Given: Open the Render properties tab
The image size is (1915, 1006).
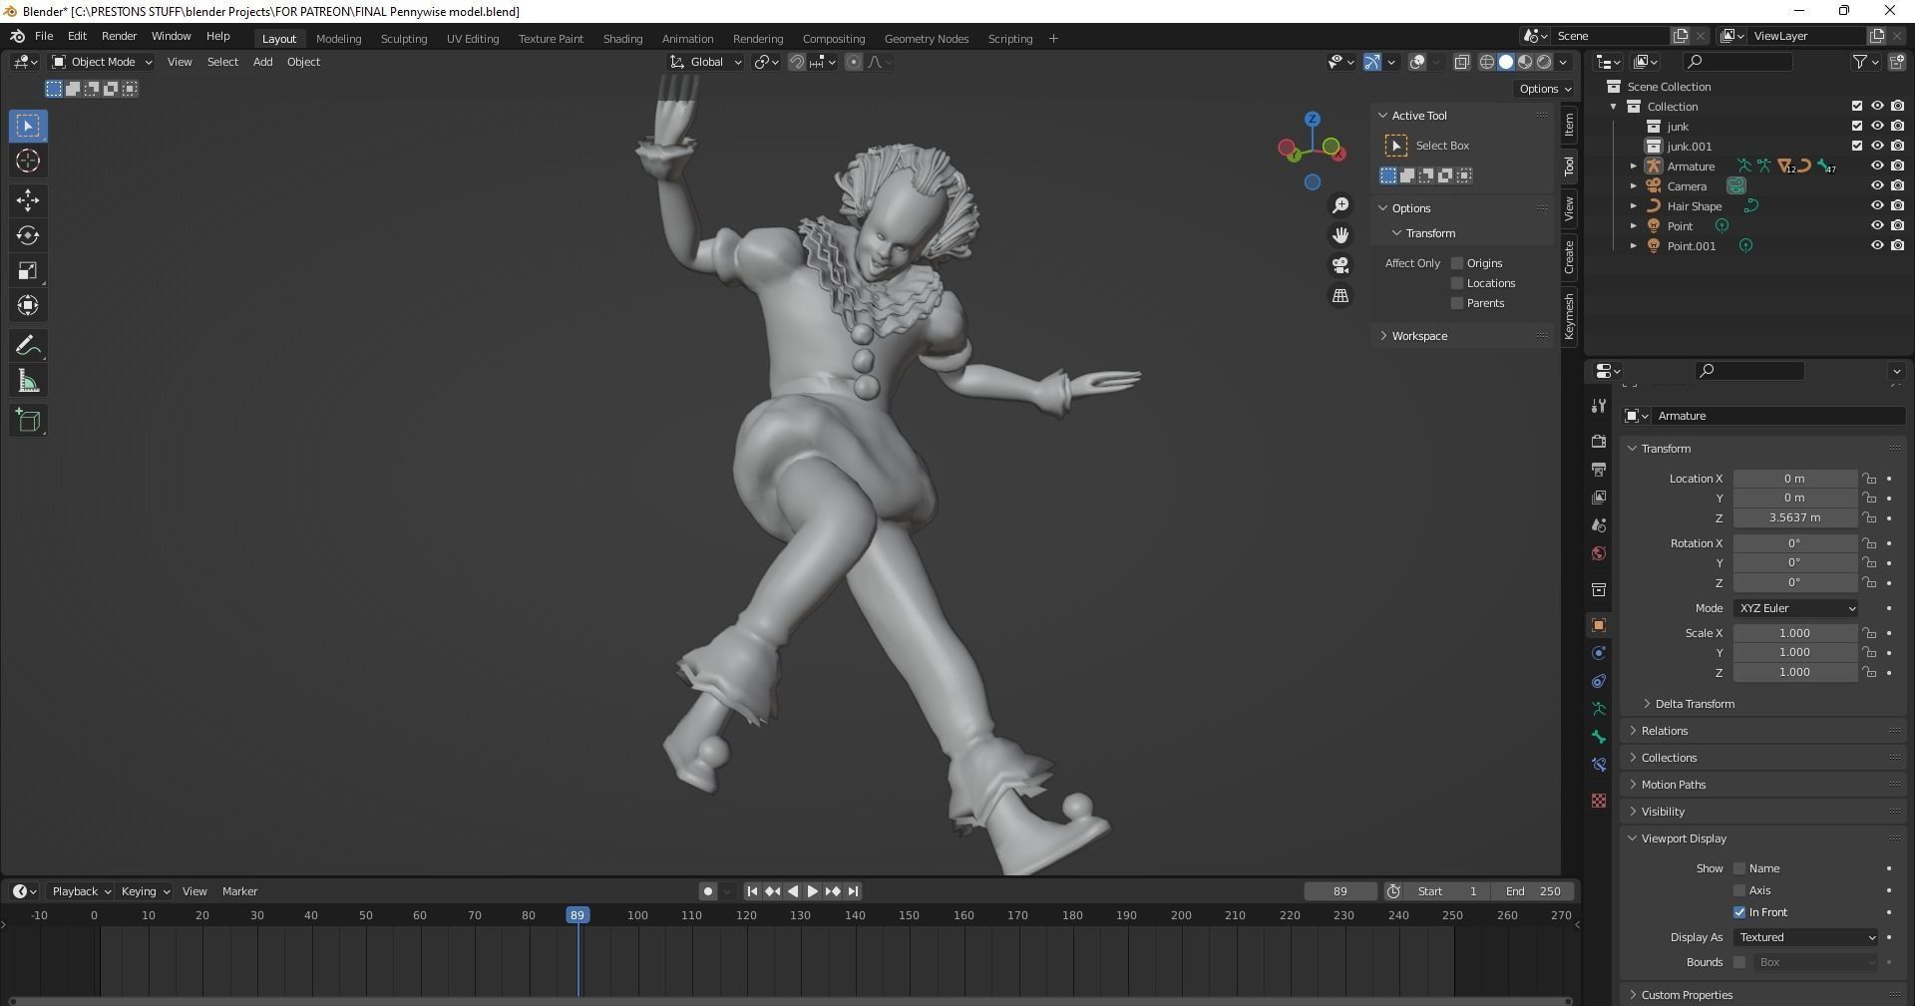Looking at the screenshot, I should point(1599,441).
